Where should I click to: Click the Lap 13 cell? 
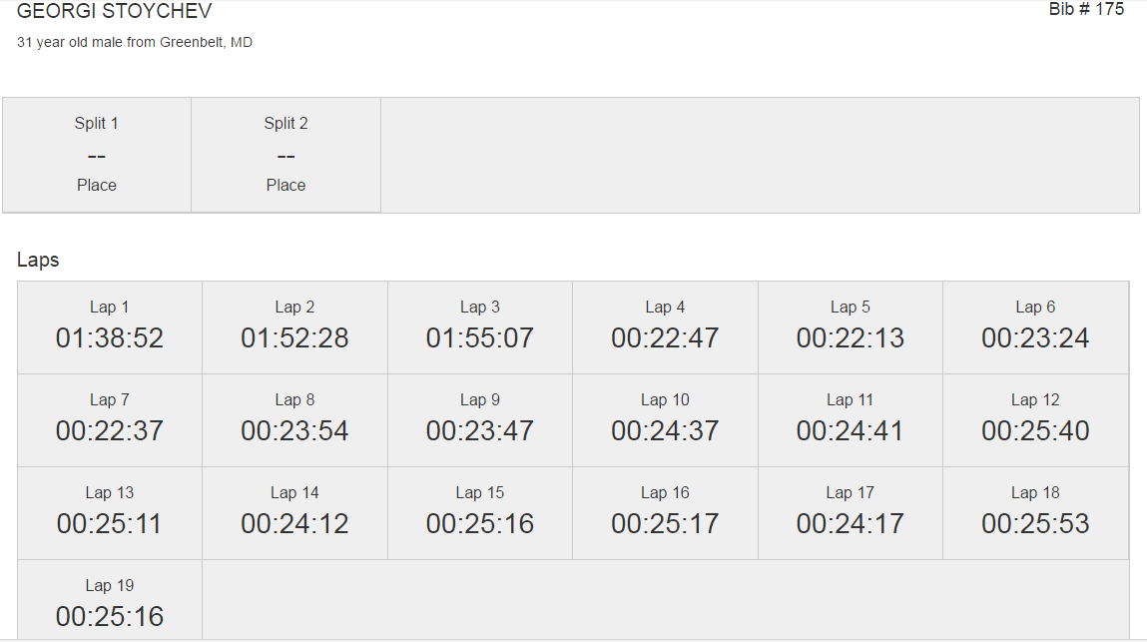110,513
